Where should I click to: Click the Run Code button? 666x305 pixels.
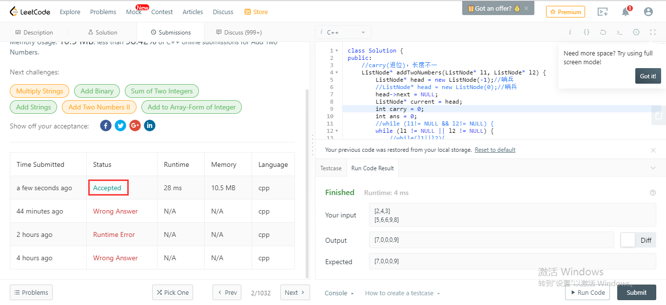pyautogui.click(x=588, y=292)
